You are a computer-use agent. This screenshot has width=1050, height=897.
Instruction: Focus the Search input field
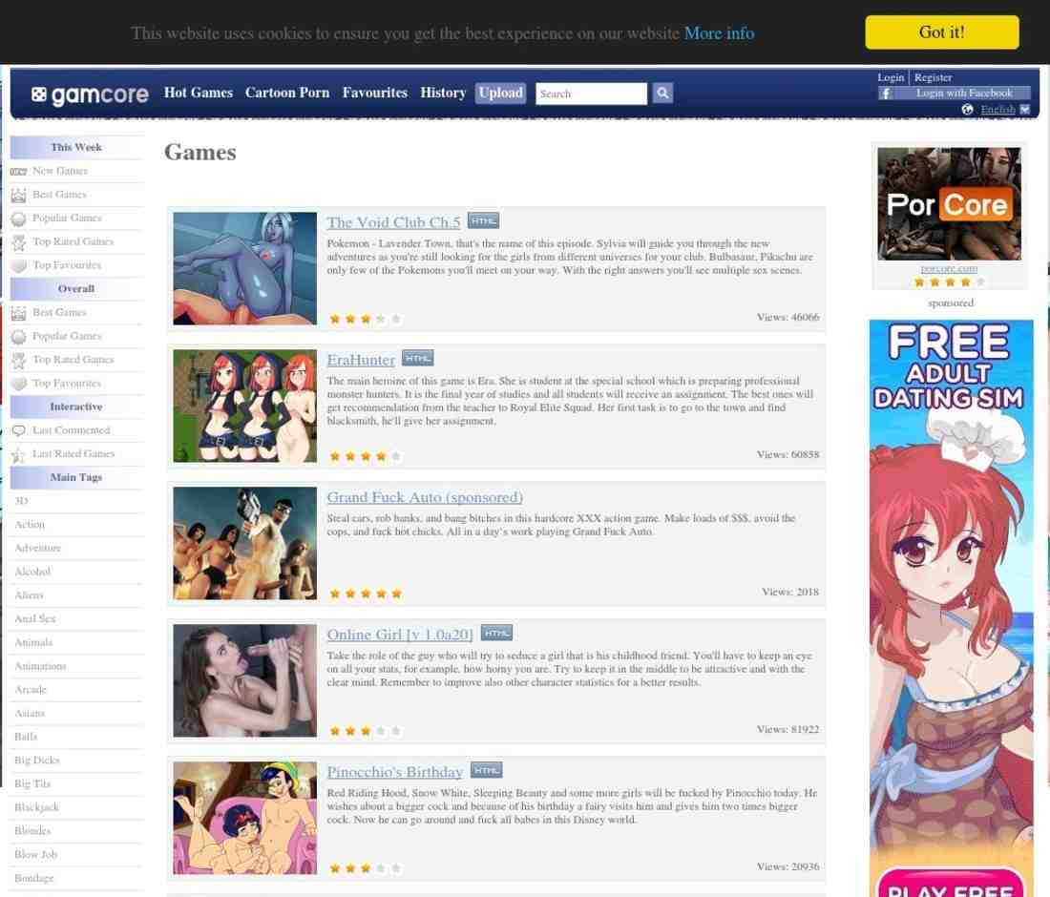pos(592,94)
